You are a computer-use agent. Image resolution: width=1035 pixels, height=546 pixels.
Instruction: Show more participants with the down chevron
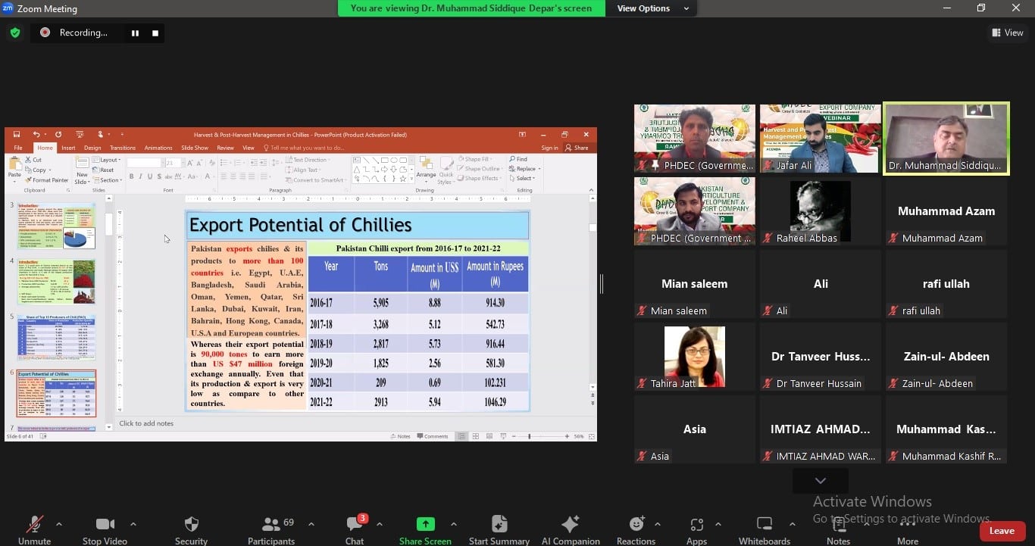click(x=820, y=481)
